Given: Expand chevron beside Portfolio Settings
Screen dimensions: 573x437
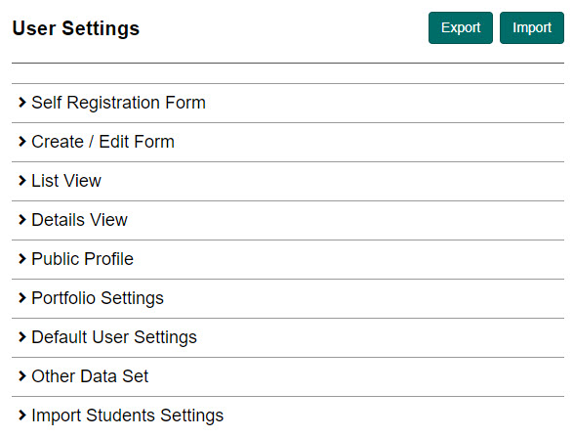Looking at the screenshot, I should 22,298.
